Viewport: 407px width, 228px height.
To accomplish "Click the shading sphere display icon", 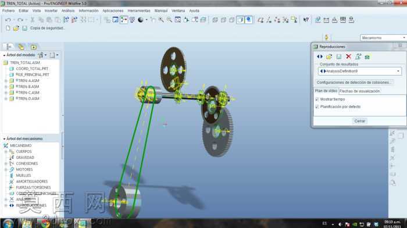I will pos(141,20).
